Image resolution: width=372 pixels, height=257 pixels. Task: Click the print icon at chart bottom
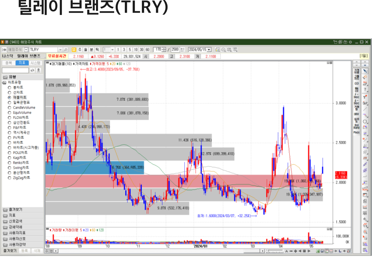point(322,251)
